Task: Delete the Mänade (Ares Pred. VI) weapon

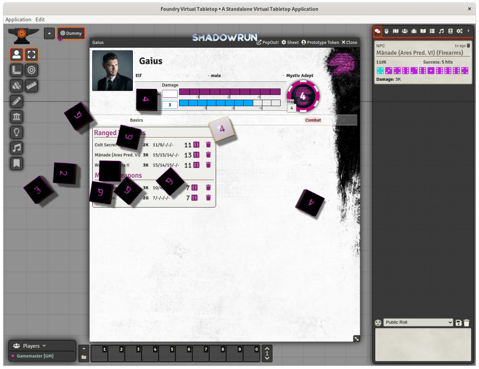Action: point(208,155)
